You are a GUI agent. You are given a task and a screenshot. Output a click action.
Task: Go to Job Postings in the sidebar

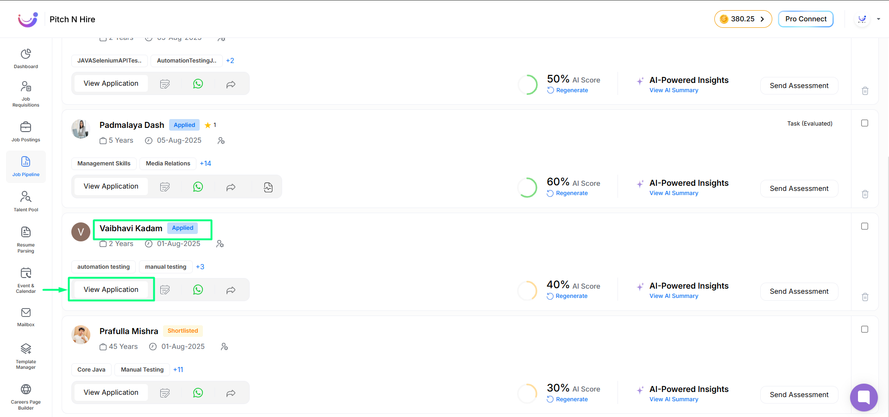click(x=26, y=132)
